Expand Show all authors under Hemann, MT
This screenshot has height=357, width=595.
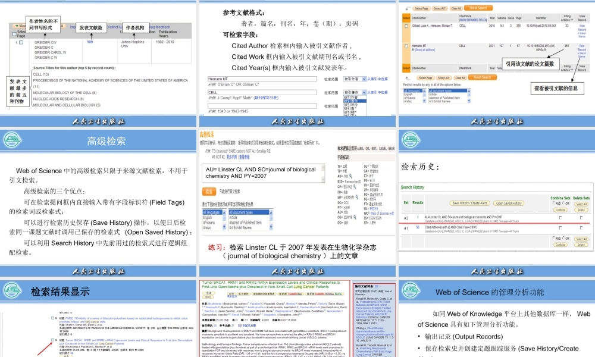(x=422, y=49)
